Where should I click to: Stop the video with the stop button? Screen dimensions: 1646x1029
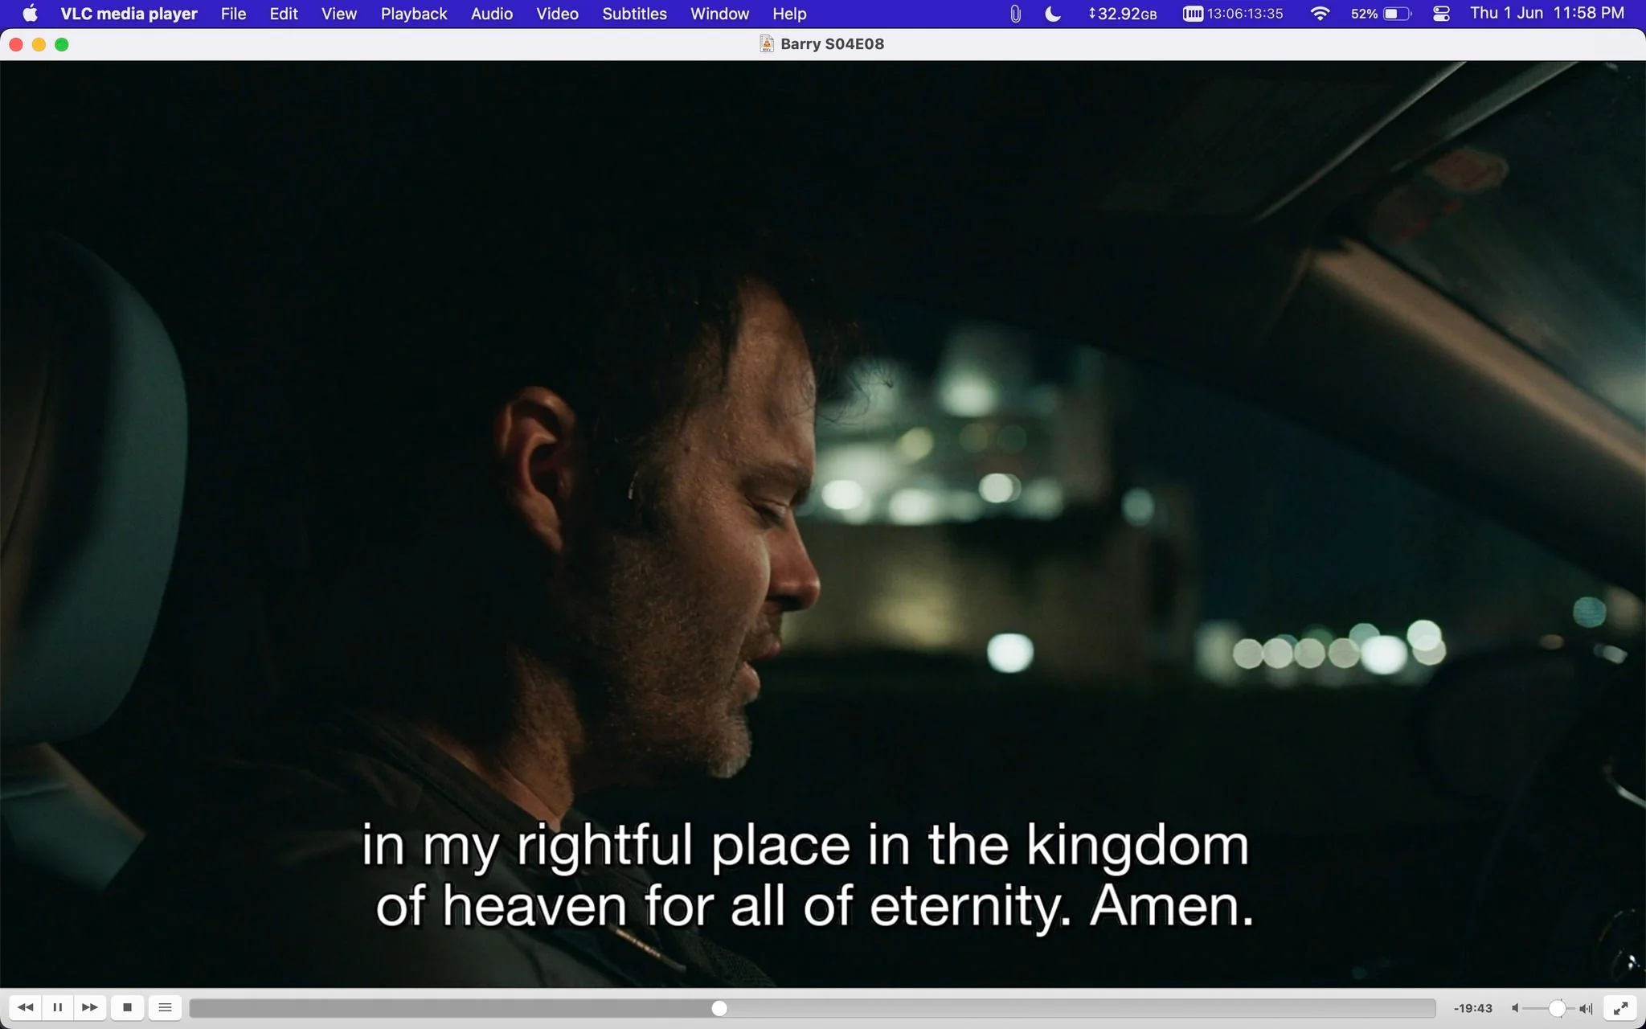tap(127, 1007)
